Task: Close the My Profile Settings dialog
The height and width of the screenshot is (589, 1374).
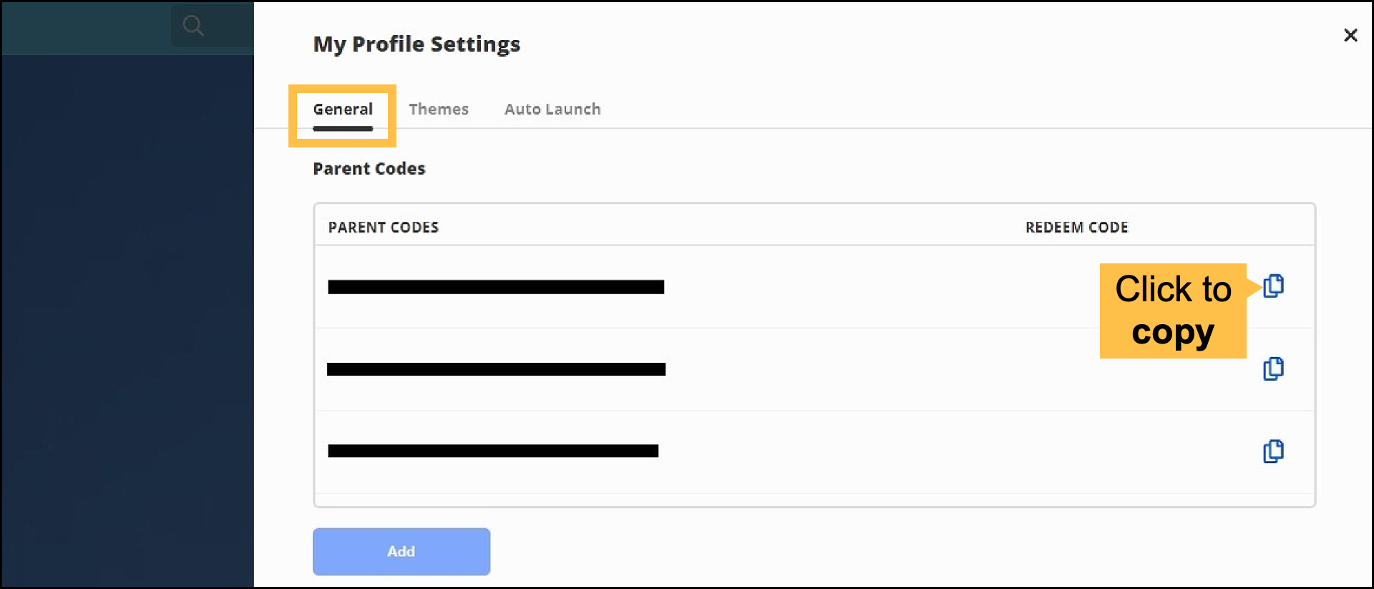Action: 1350,35
